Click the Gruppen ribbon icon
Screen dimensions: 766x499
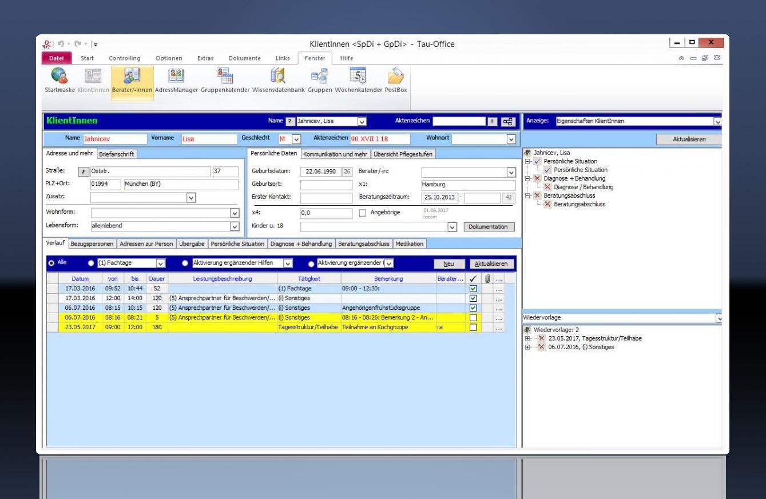click(x=319, y=77)
